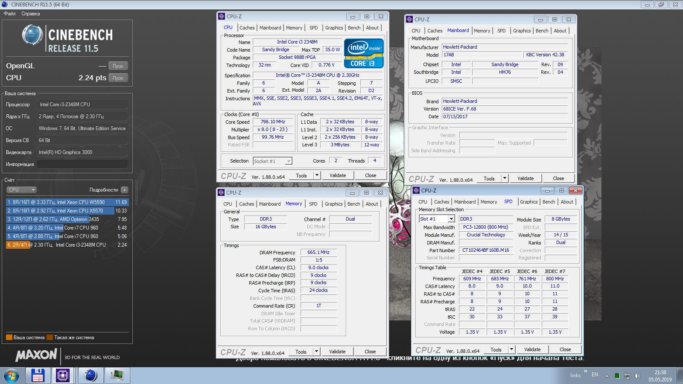Viewport: 683px width, 384px height.
Task: Open Tools arrow in the Mainboard window
Action: tap(505, 178)
